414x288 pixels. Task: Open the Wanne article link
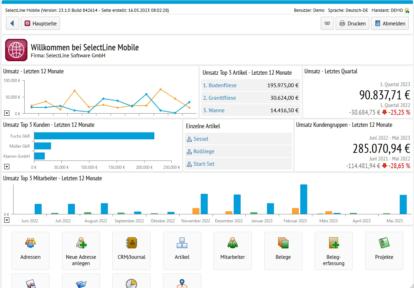[214, 110]
